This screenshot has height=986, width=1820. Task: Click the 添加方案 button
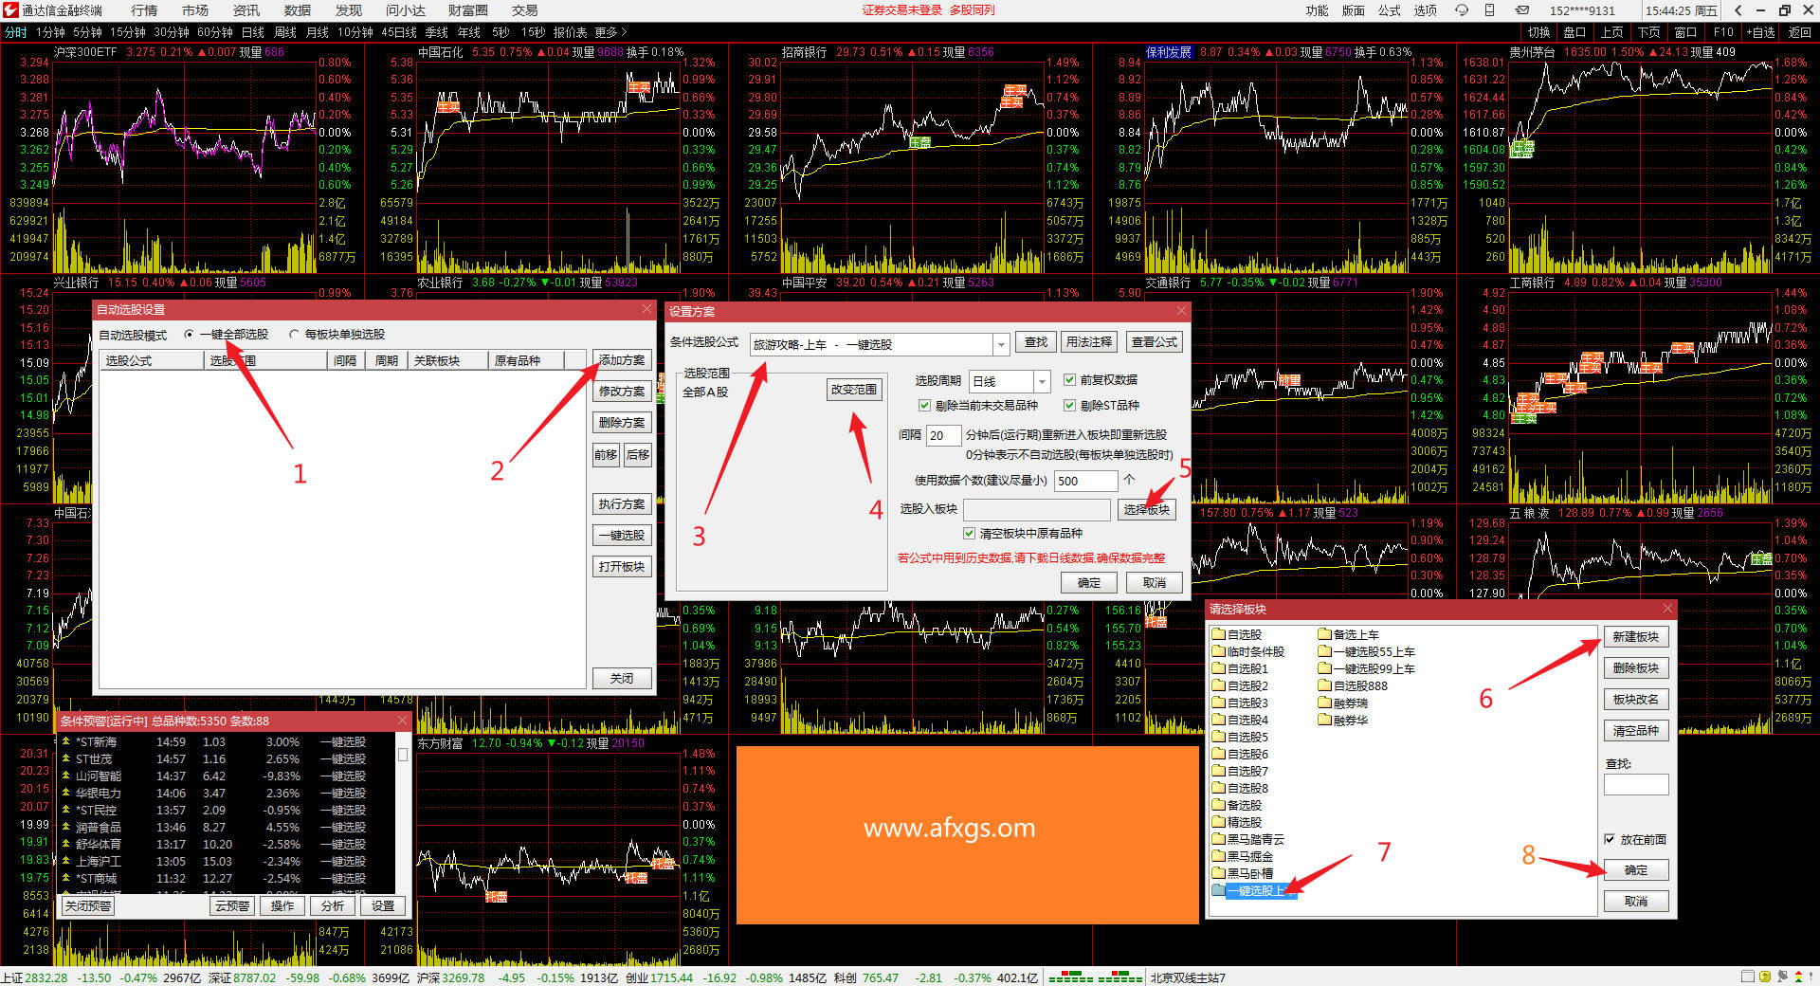621,360
